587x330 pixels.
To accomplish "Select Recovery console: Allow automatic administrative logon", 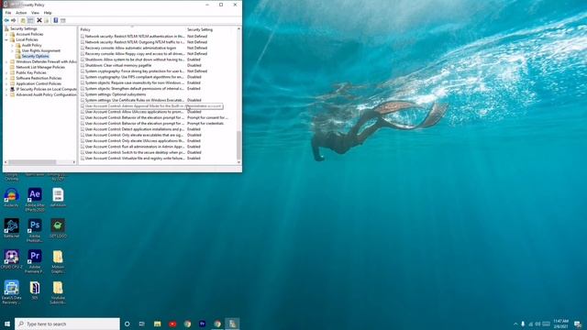I will 130,48.
